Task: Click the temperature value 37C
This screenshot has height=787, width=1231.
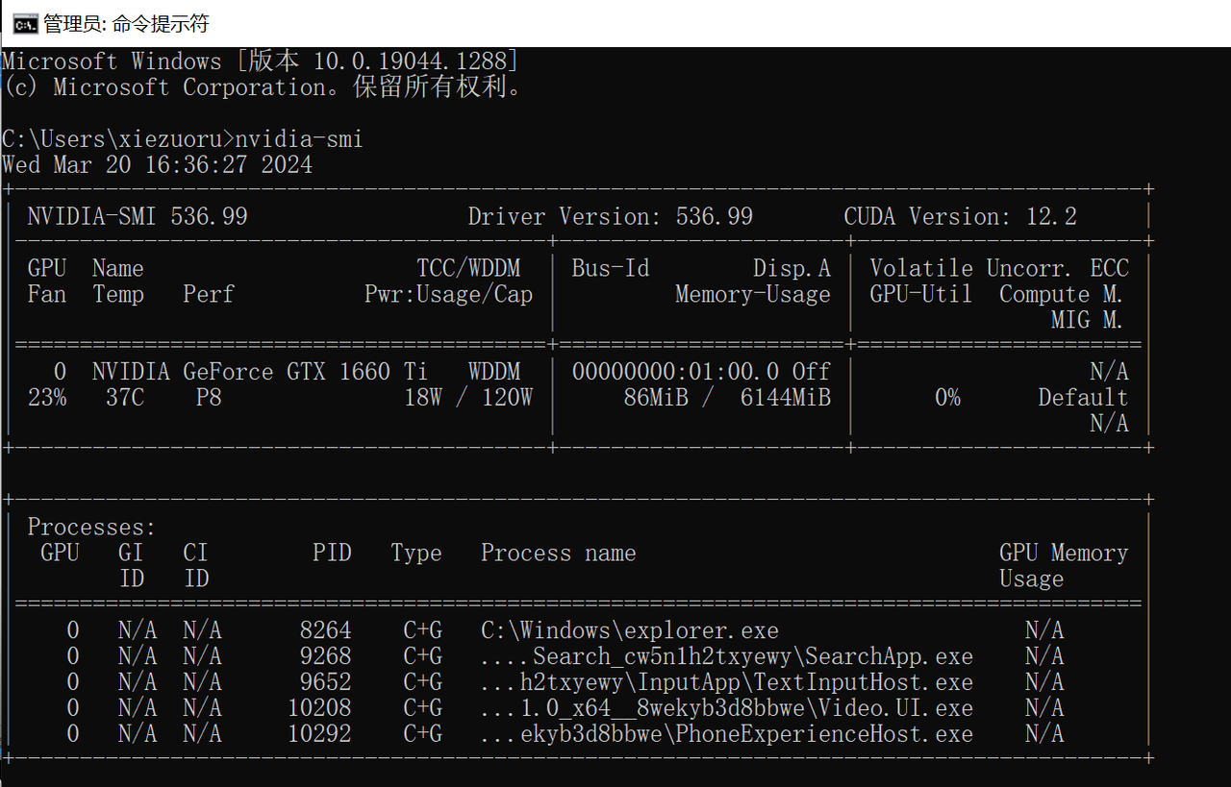Action: [125, 398]
